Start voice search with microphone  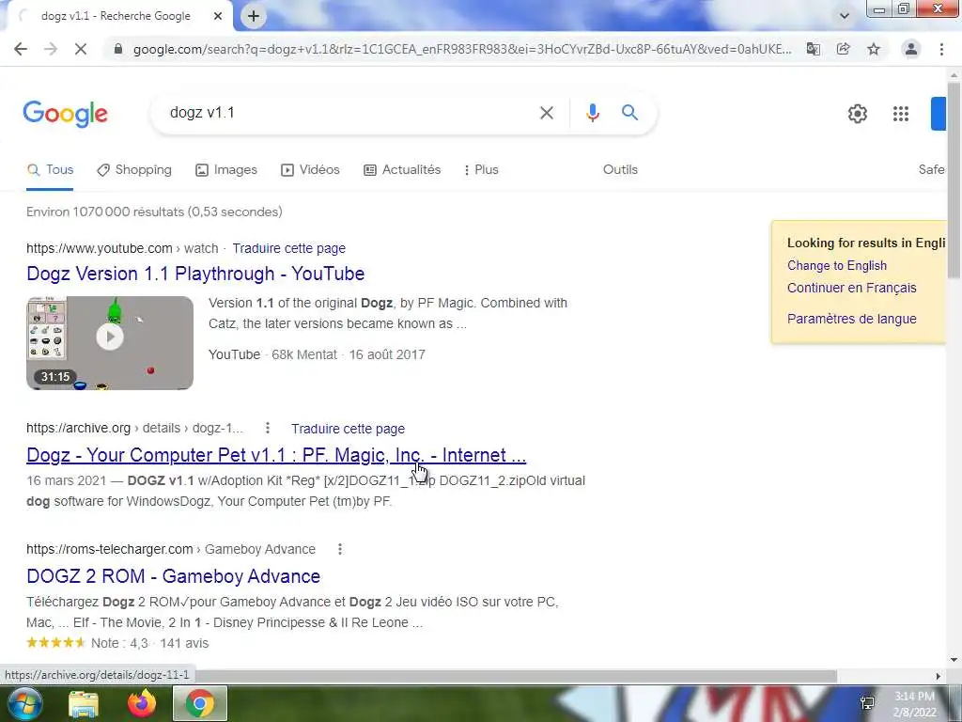(x=593, y=113)
